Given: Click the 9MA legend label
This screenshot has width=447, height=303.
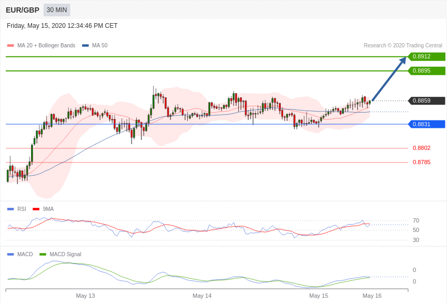Looking at the screenshot, I should coord(48,209).
